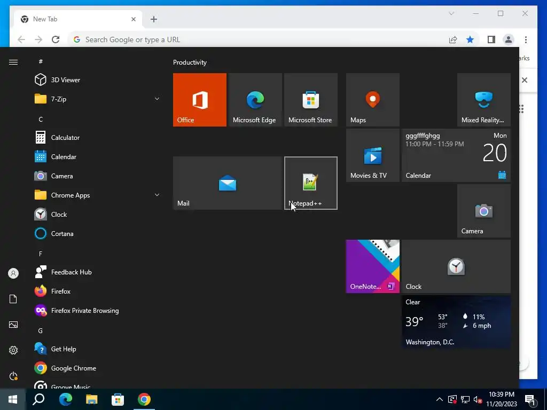Image resolution: width=547 pixels, height=410 pixels.
Task: Open user account icon in Start sidebar
Action: point(13,273)
